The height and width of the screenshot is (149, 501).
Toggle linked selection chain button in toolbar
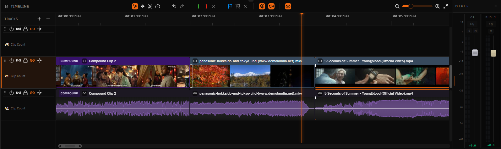pyautogui.click(x=288, y=6)
